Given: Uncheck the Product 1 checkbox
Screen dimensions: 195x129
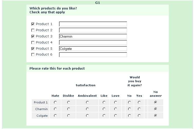Looking at the screenshot, I should click(33, 24).
